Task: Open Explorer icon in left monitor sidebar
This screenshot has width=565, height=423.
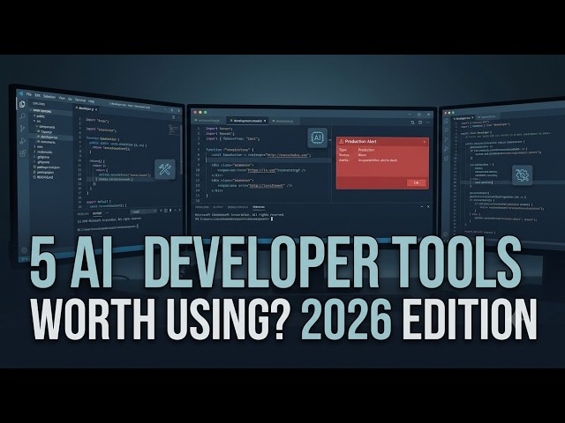Action: pos(22,104)
